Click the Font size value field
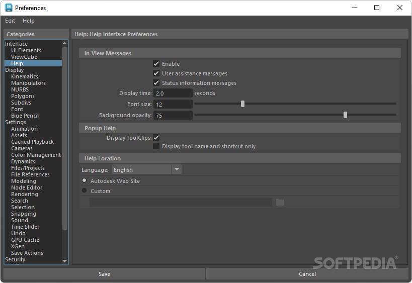This screenshot has height=283, width=412. point(173,104)
